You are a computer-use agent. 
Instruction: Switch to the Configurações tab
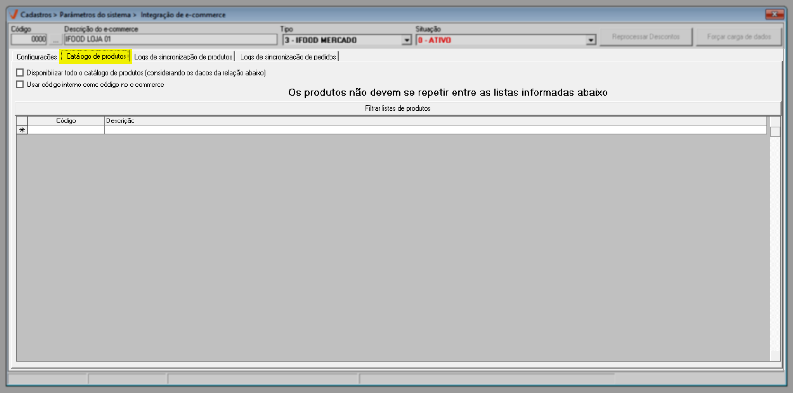pos(36,57)
